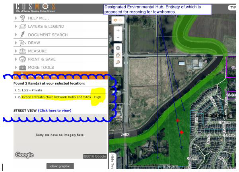Screen dimensions: 239x172
Task: Click the Layers & Legend stack icon
Action: coord(23,26)
